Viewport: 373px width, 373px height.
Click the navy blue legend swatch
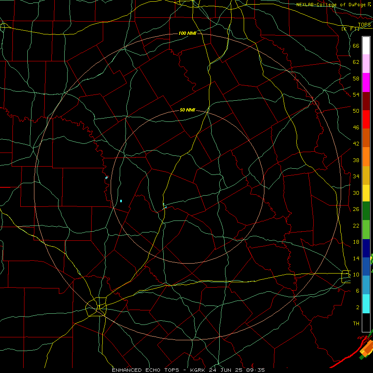(x=366, y=248)
